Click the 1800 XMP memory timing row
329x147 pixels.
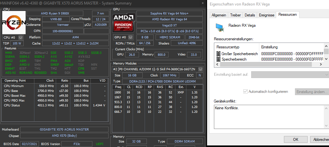[x=158, y=92]
